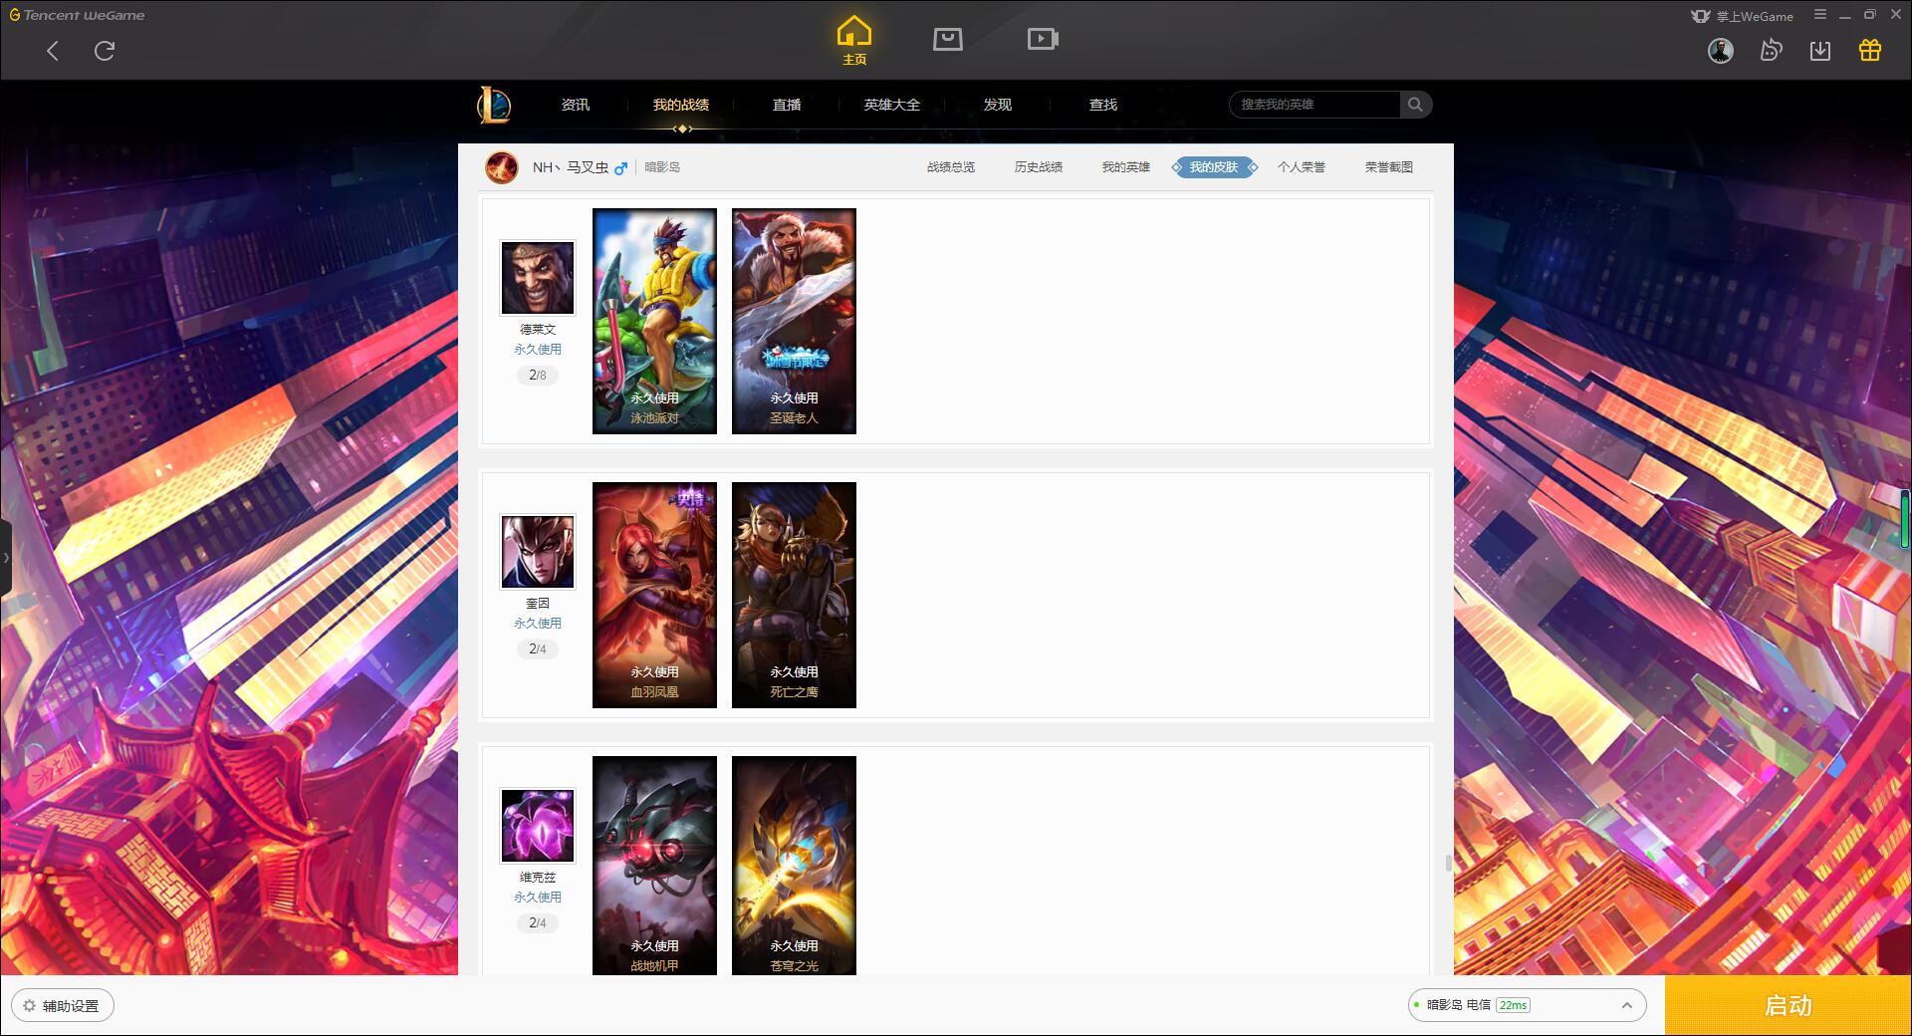Open the 英雄大全 tab
This screenshot has height=1036, width=1912.
pyautogui.click(x=892, y=105)
